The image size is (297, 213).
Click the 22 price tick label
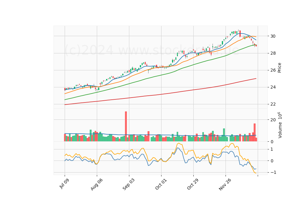(x=273, y=104)
